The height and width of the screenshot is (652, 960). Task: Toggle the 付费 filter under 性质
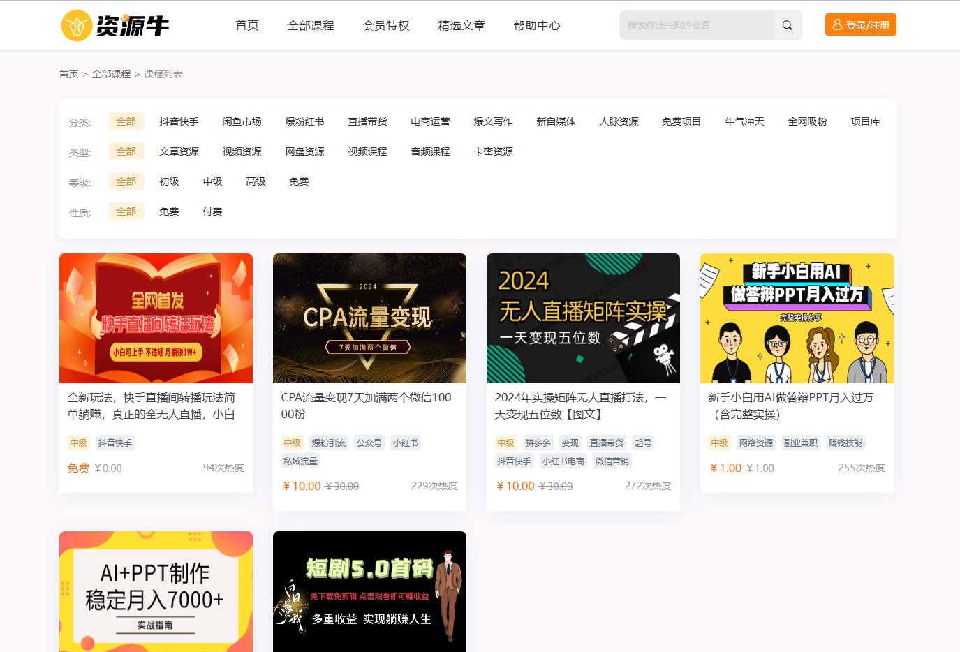pyautogui.click(x=212, y=211)
